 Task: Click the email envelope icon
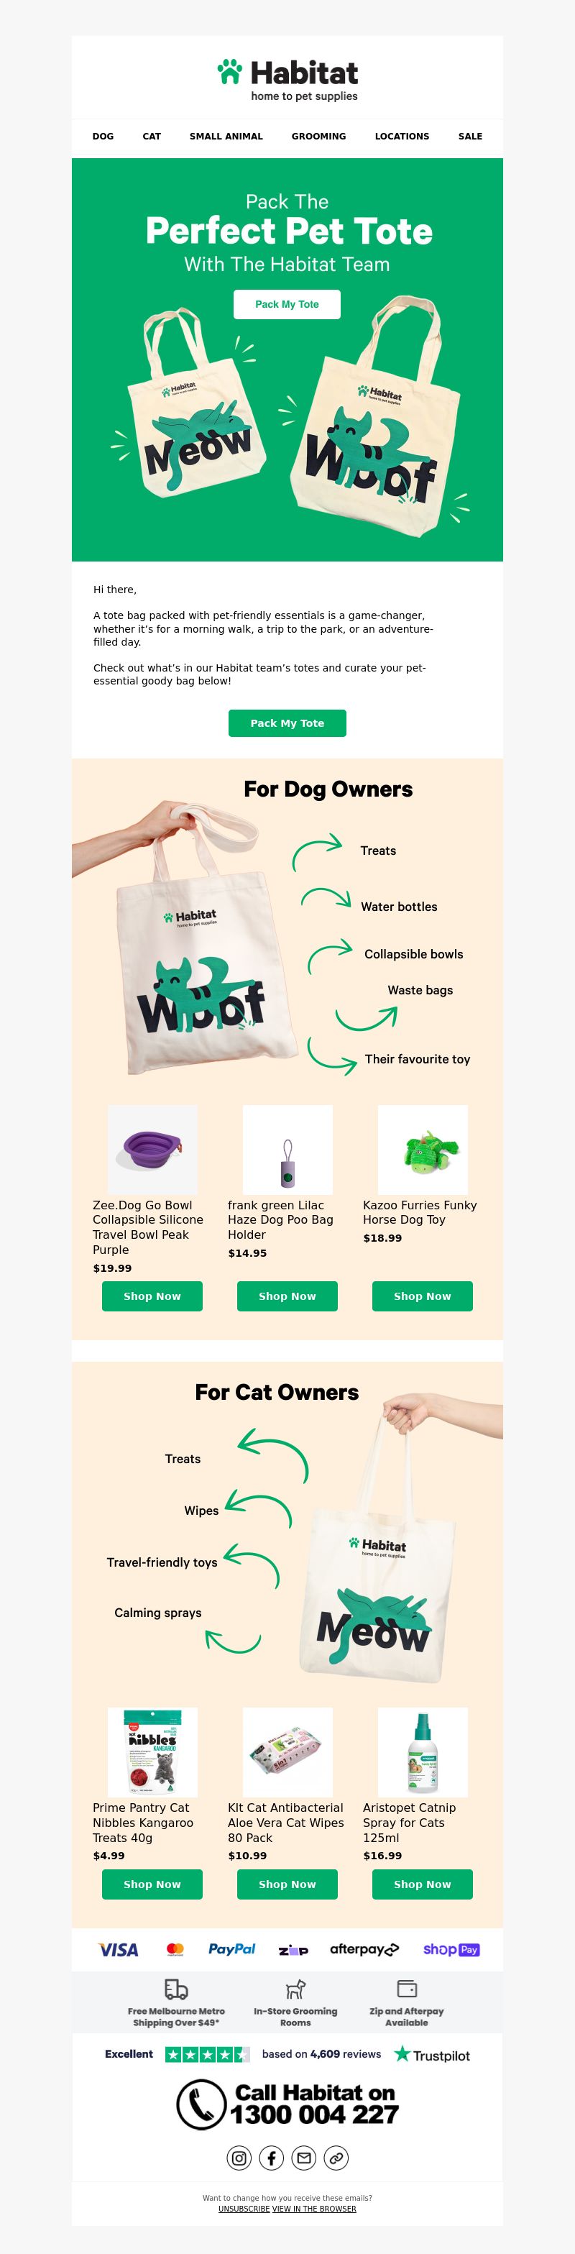(x=304, y=2158)
